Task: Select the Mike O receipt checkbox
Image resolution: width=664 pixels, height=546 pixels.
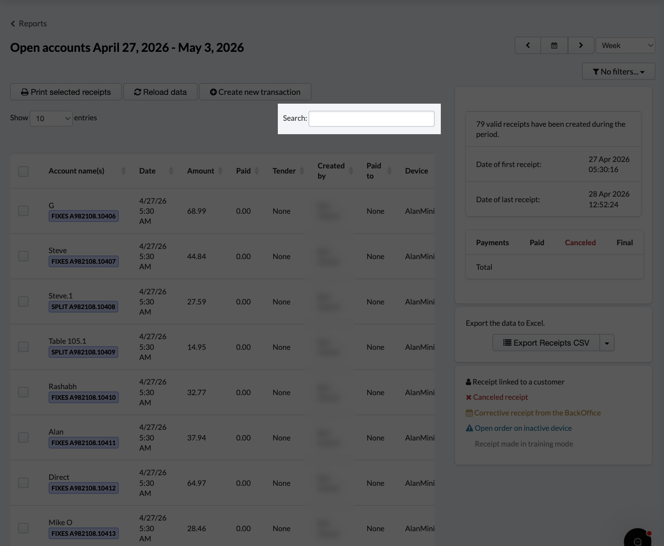Action: tap(23, 527)
